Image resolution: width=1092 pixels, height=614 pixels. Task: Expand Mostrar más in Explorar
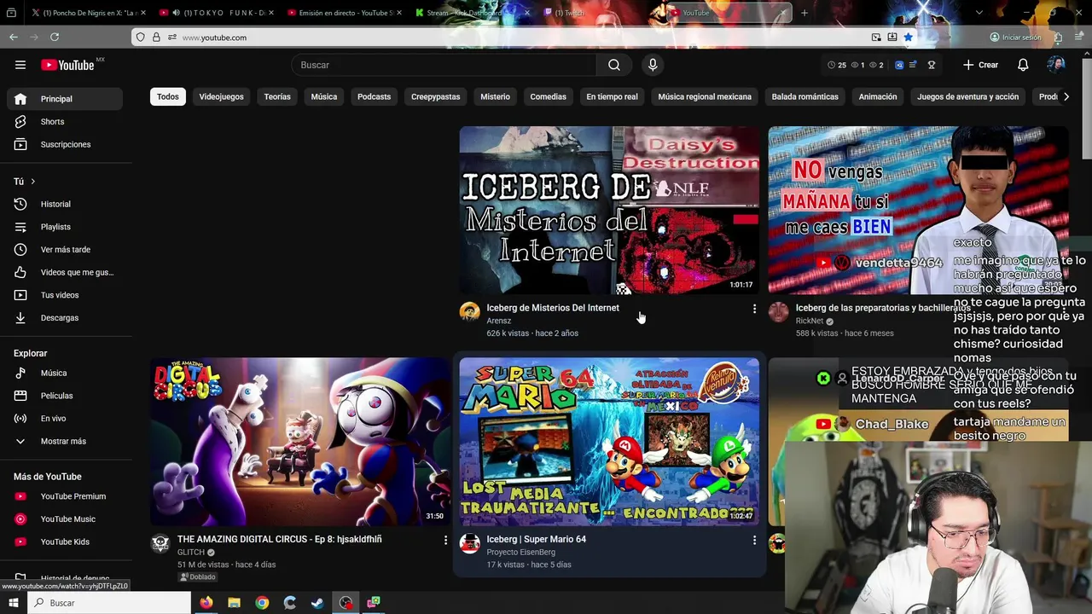[65, 442]
